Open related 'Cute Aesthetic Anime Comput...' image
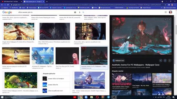Viewport: 177px width, 99px height. point(122,79)
